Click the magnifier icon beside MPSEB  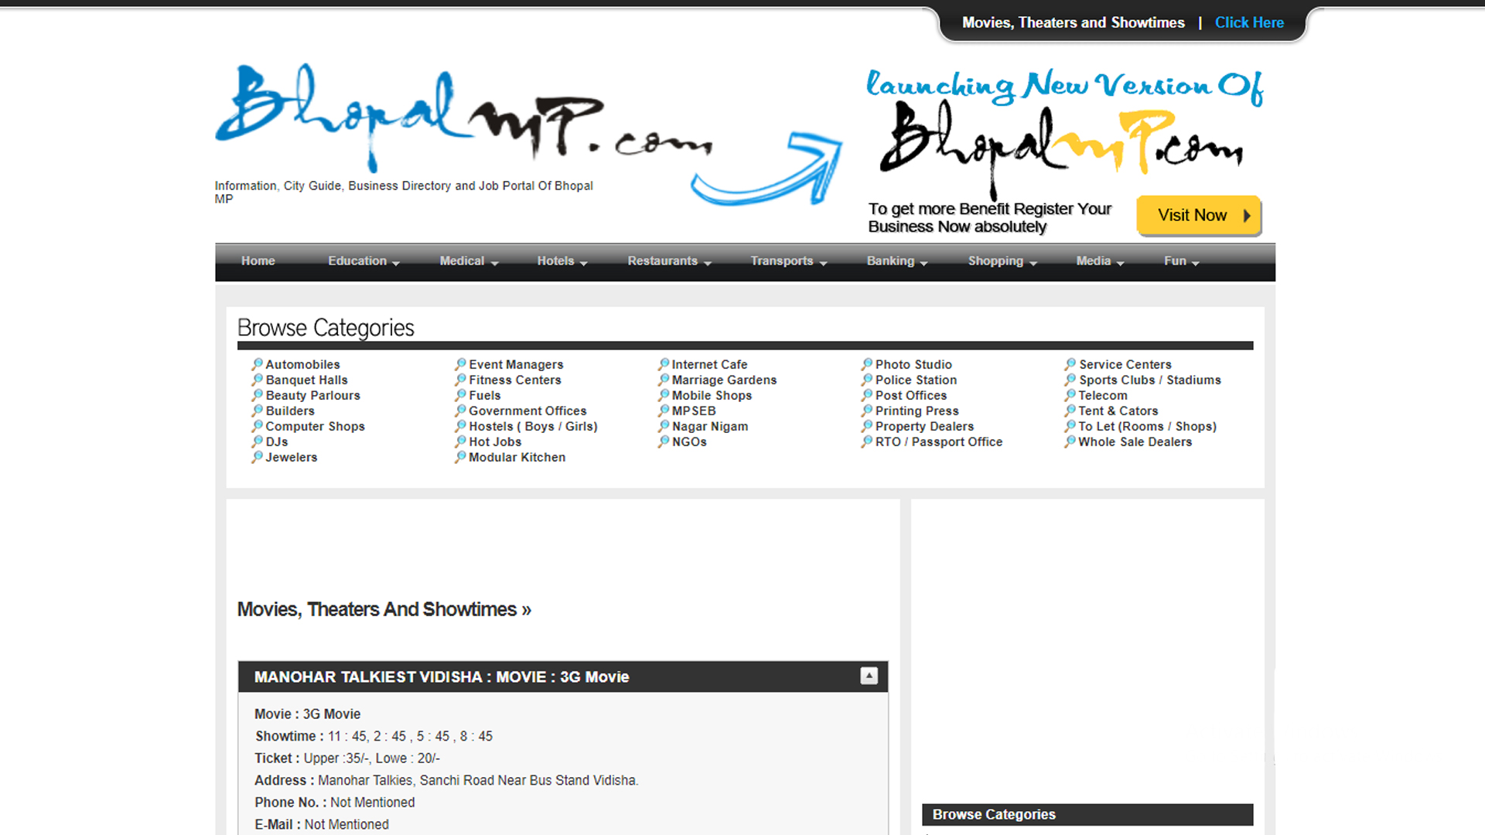point(664,411)
